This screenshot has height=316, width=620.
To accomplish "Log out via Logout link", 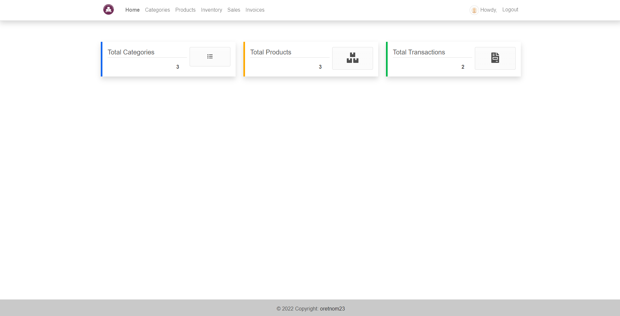I will (510, 10).
